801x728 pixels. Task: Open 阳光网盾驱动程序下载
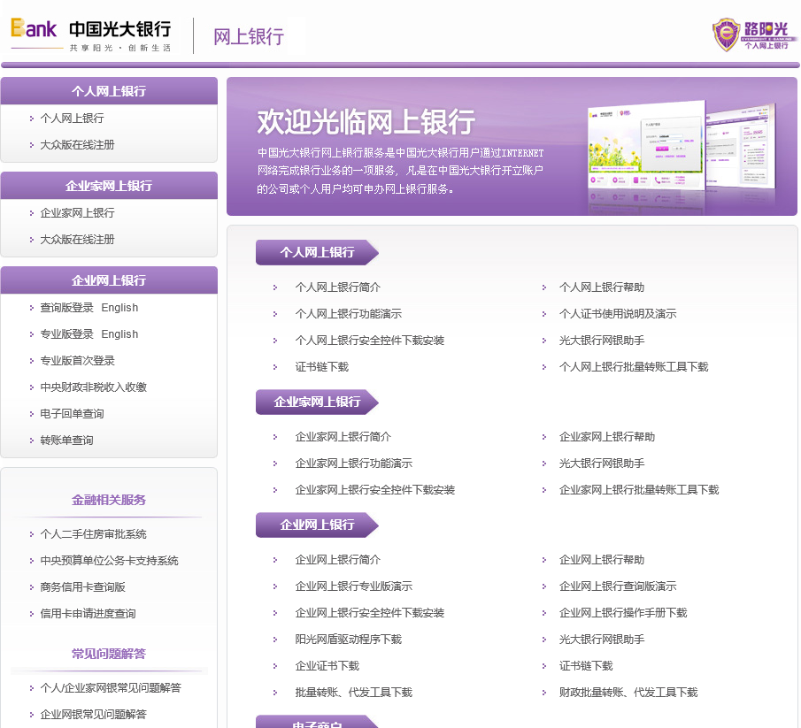[349, 640]
